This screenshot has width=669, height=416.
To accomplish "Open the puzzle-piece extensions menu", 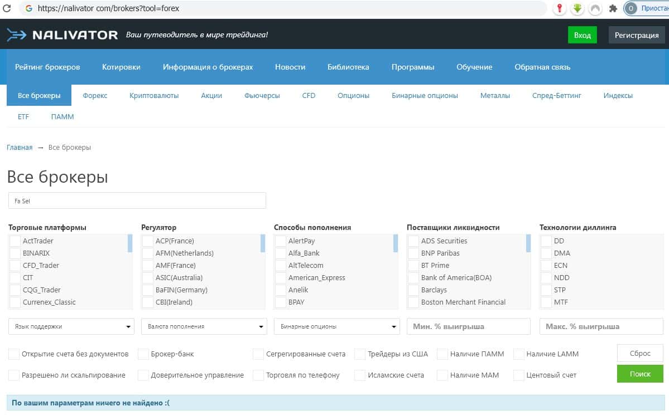I will pos(613,8).
